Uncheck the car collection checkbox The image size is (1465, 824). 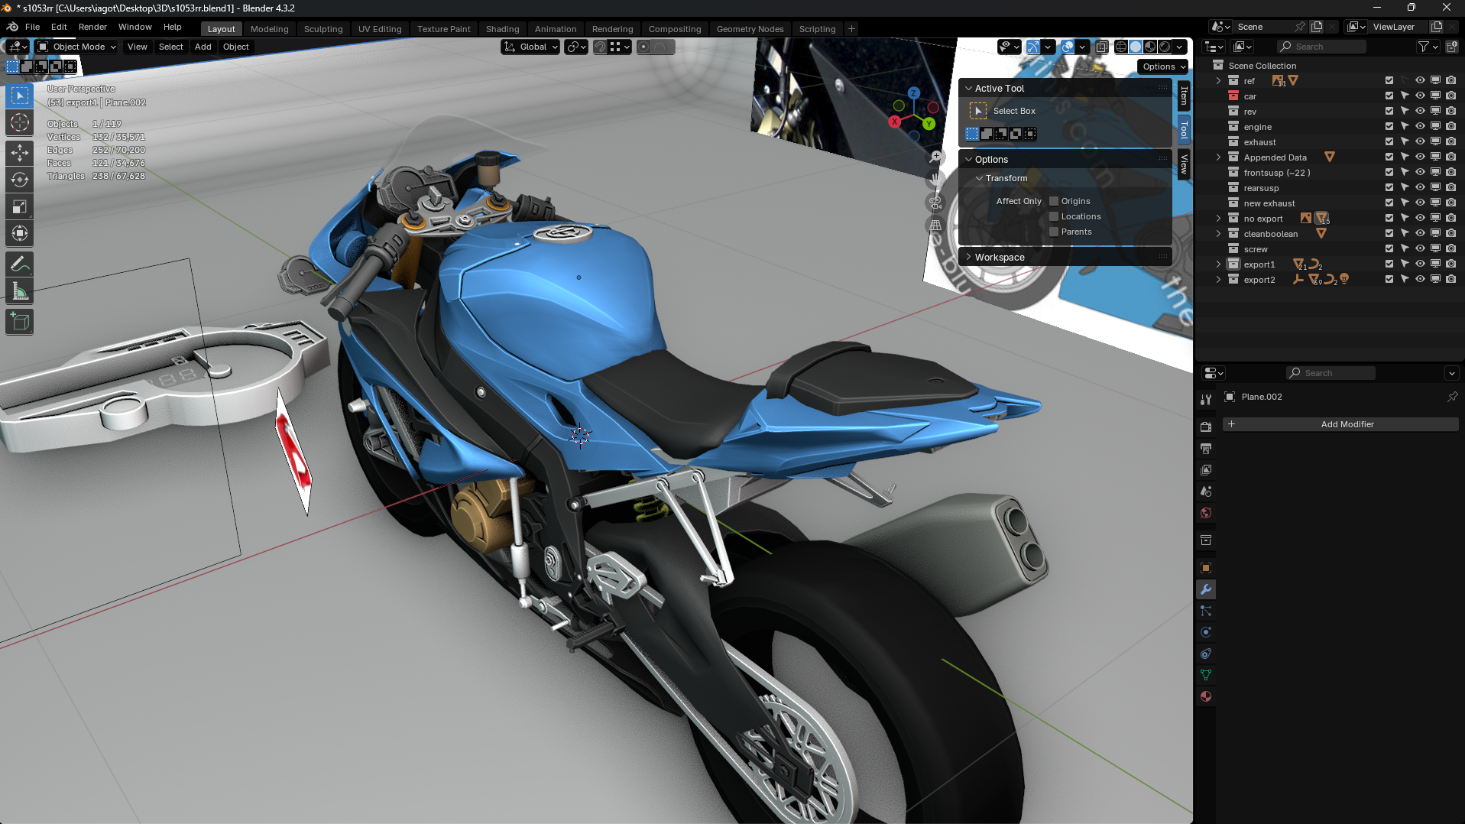click(1389, 96)
